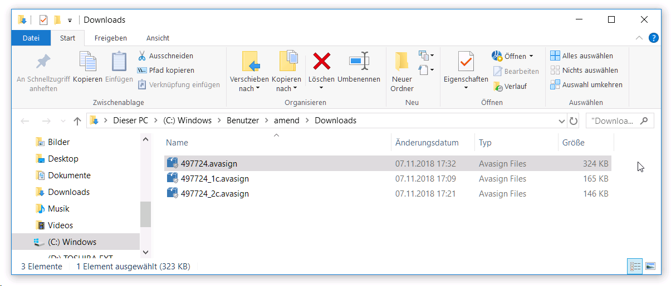Collapse the ribbon with chevron
The image size is (671, 286).
pos(639,38)
